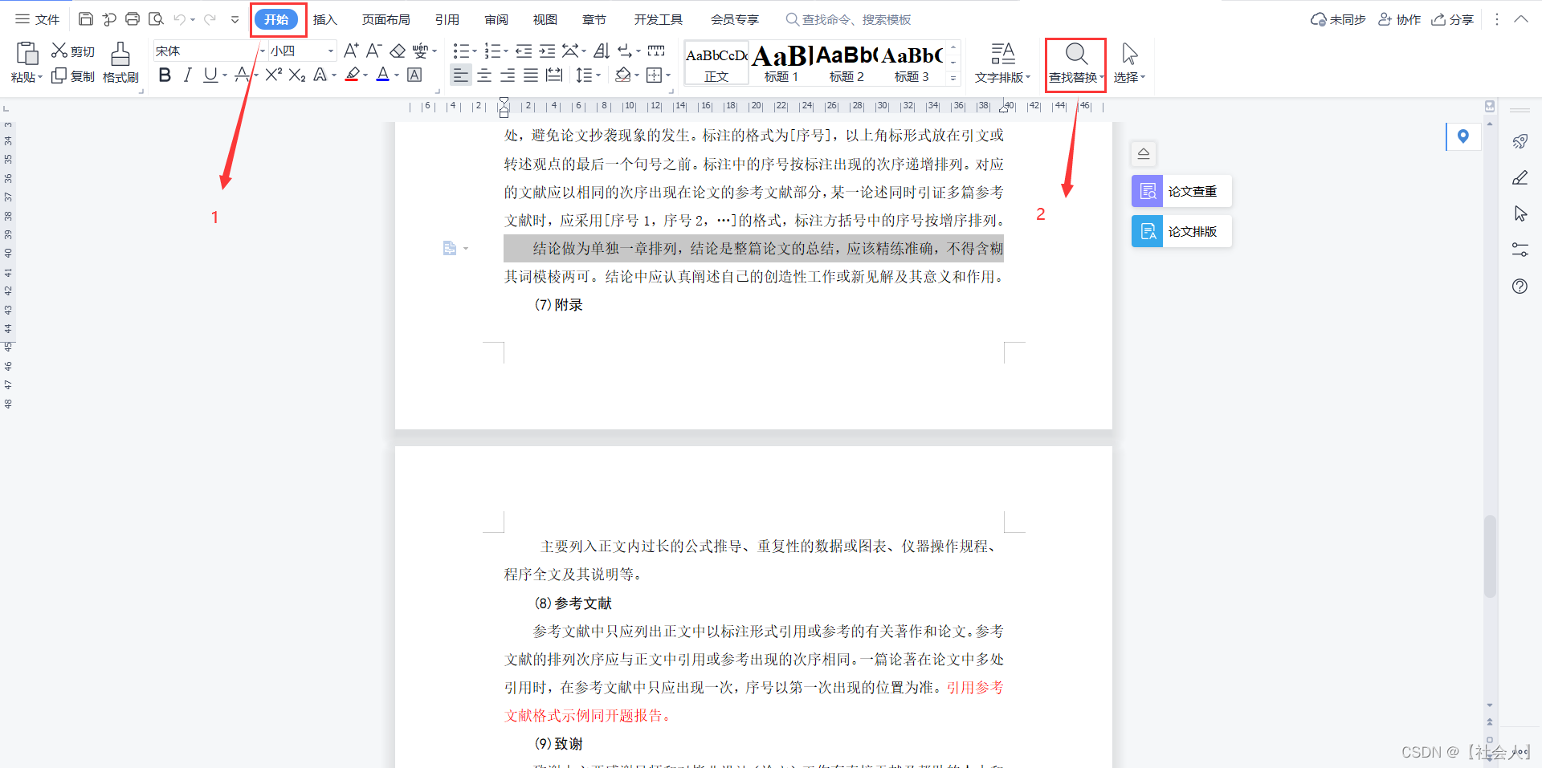Open the File (文件) menu
This screenshot has height=768, width=1542.
38,19
